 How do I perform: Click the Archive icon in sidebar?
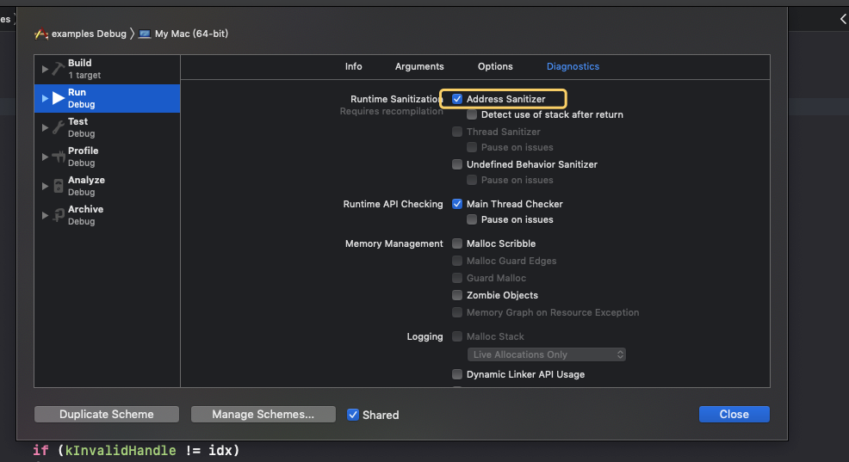59,215
